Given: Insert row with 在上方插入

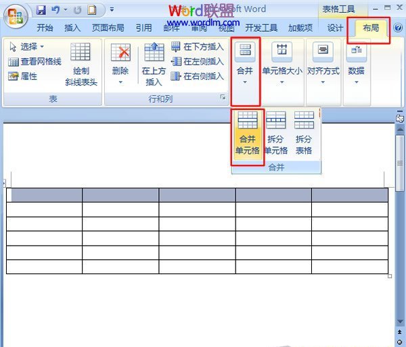Looking at the screenshot, I should (x=154, y=64).
